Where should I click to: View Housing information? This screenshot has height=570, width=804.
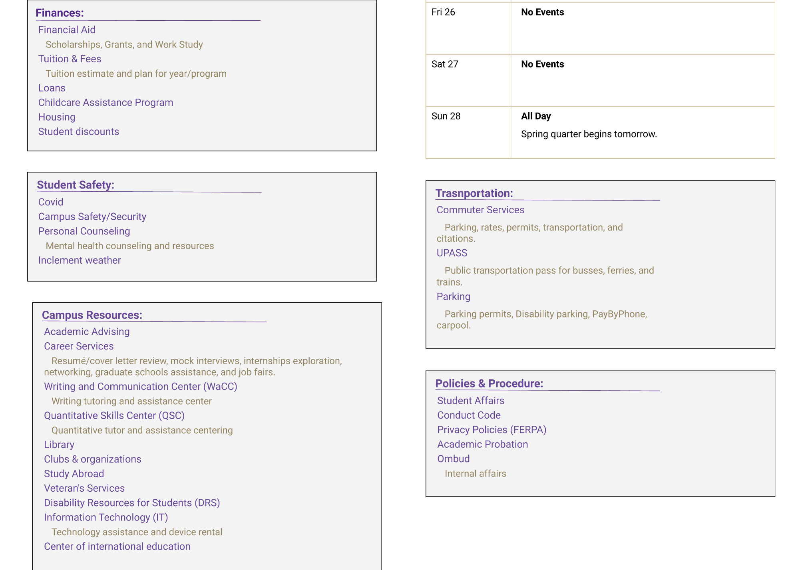56,117
